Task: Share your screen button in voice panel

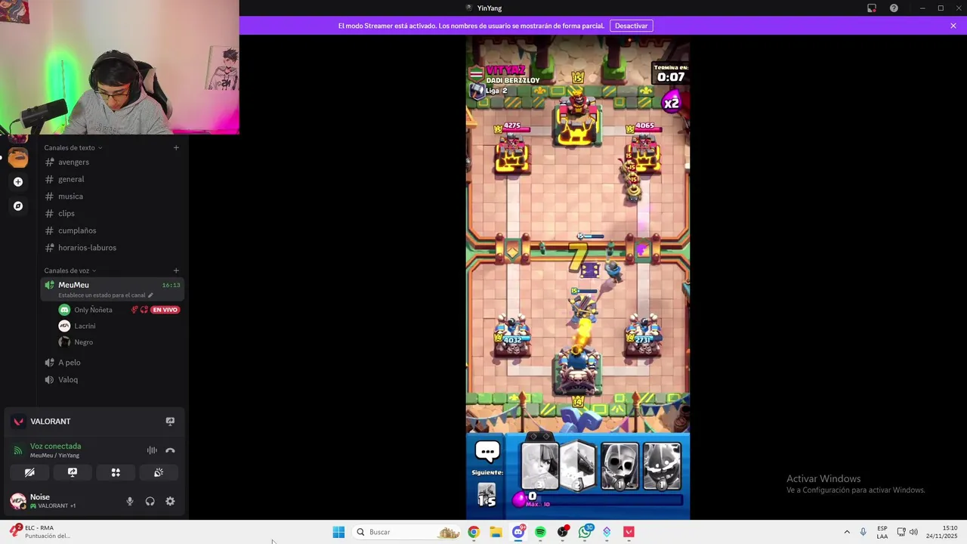Action: pos(73,472)
